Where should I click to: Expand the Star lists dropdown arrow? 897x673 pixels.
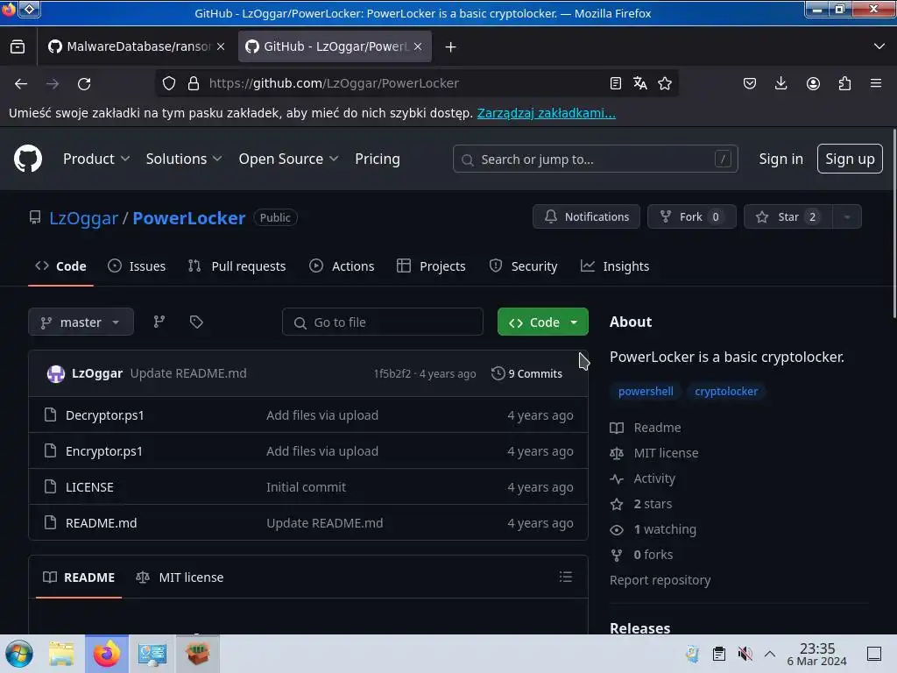[x=847, y=217]
